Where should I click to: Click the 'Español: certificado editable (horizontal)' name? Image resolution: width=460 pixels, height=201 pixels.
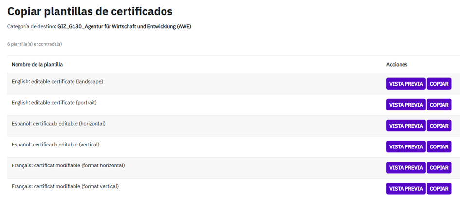point(58,124)
